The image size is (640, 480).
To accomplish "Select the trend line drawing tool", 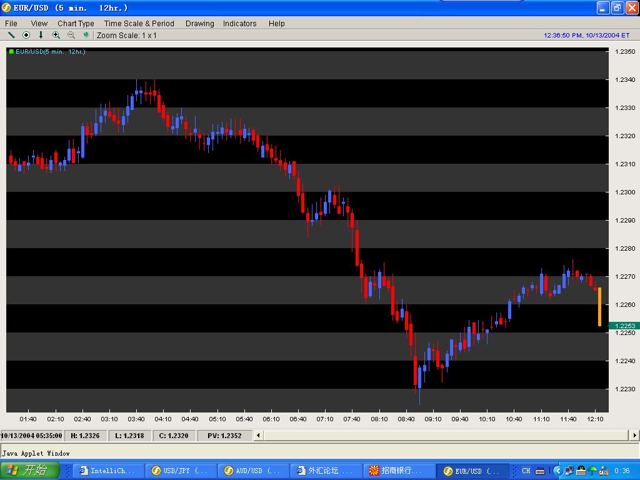I will coord(11,35).
